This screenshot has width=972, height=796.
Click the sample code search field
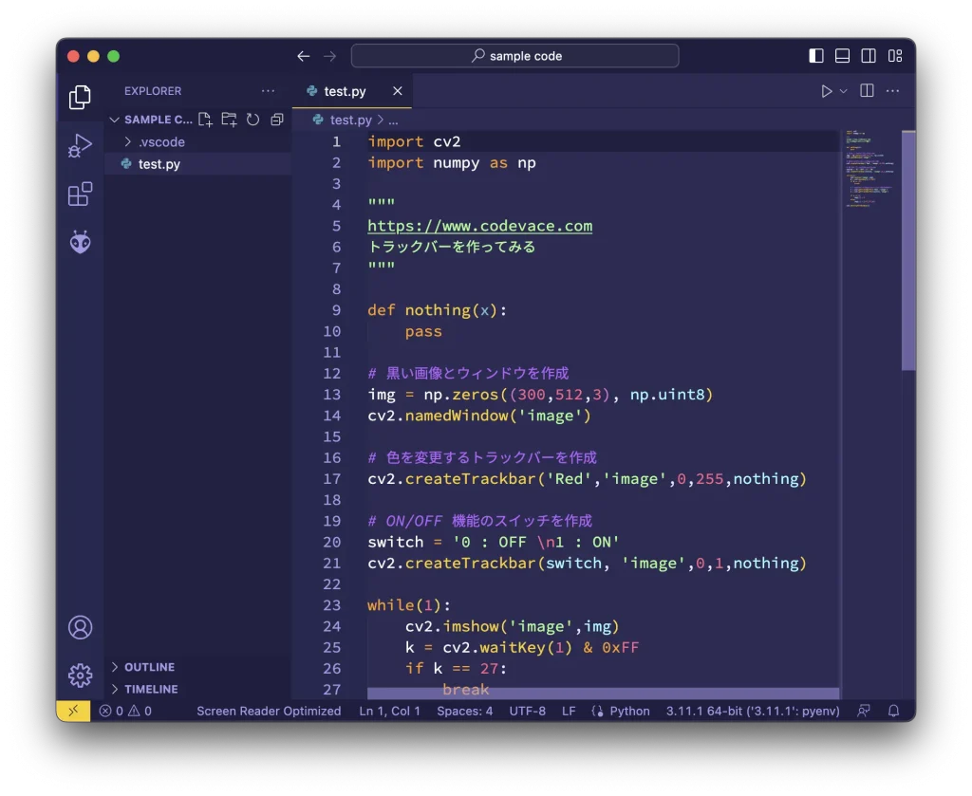pos(514,55)
